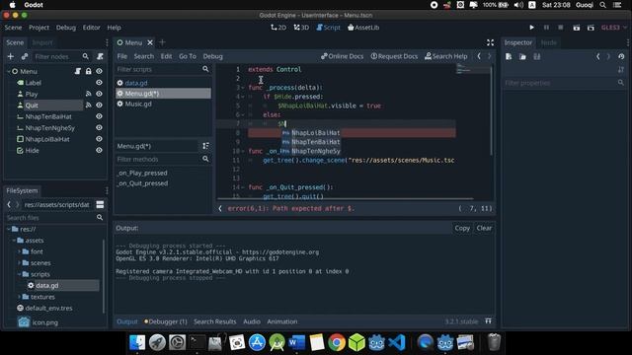Switch to AssetLib workspace

363,28
